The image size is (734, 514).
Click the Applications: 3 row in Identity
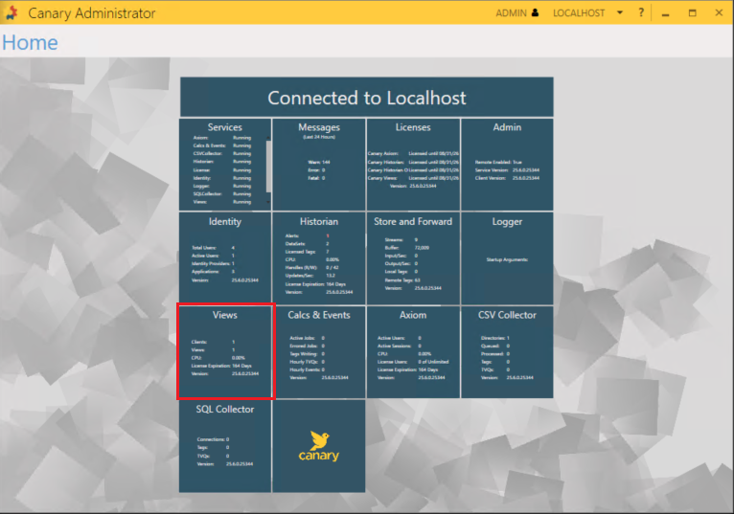point(213,272)
